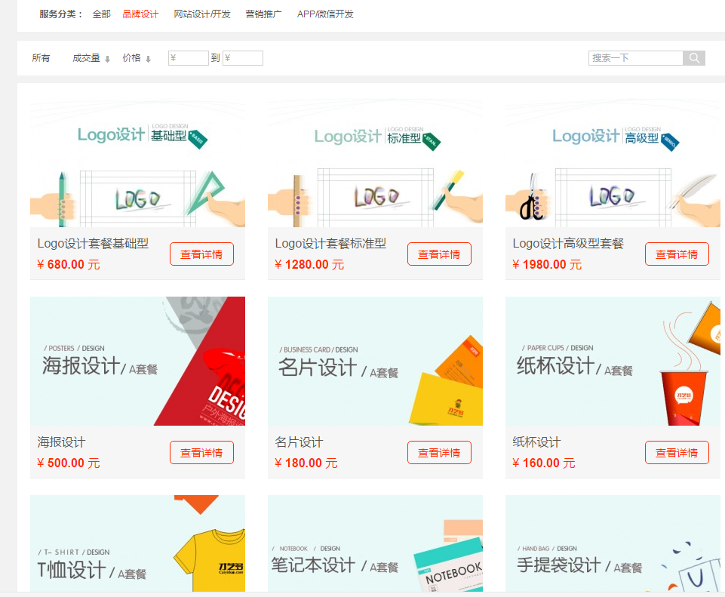Click title Logo设计套餐基础型
Screen dimensions: 725x597
[x=93, y=243]
